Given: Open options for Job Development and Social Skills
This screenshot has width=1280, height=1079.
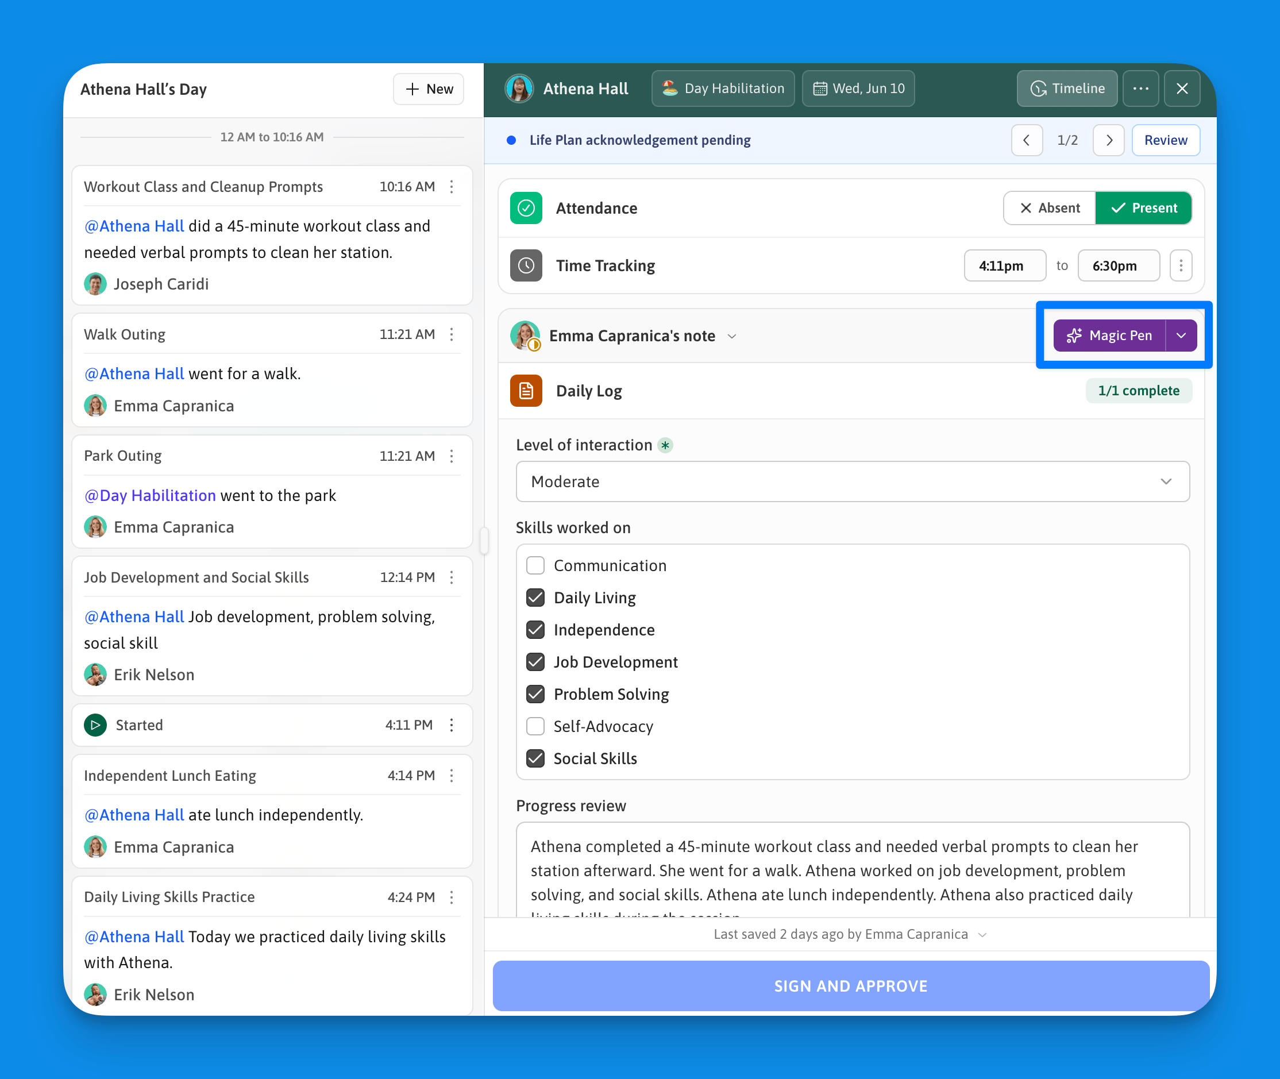Looking at the screenshot, I should tap(452, 577).
